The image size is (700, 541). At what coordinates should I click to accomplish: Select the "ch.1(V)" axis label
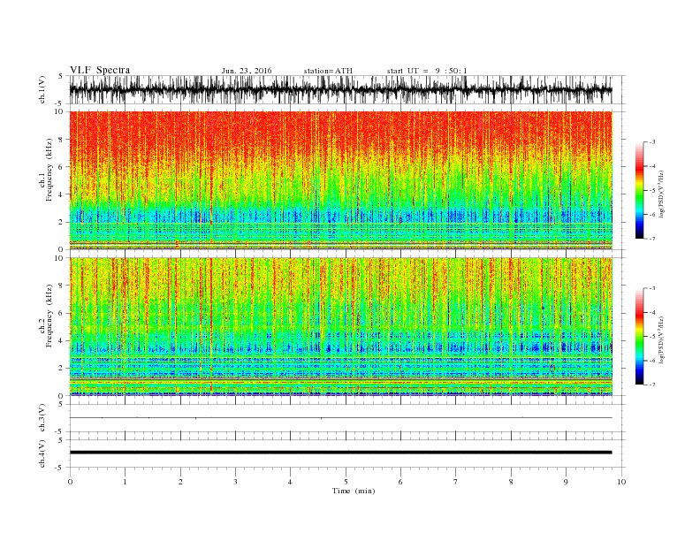coord(42,90)
